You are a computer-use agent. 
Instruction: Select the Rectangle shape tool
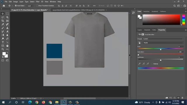click(x=3, y=46)
